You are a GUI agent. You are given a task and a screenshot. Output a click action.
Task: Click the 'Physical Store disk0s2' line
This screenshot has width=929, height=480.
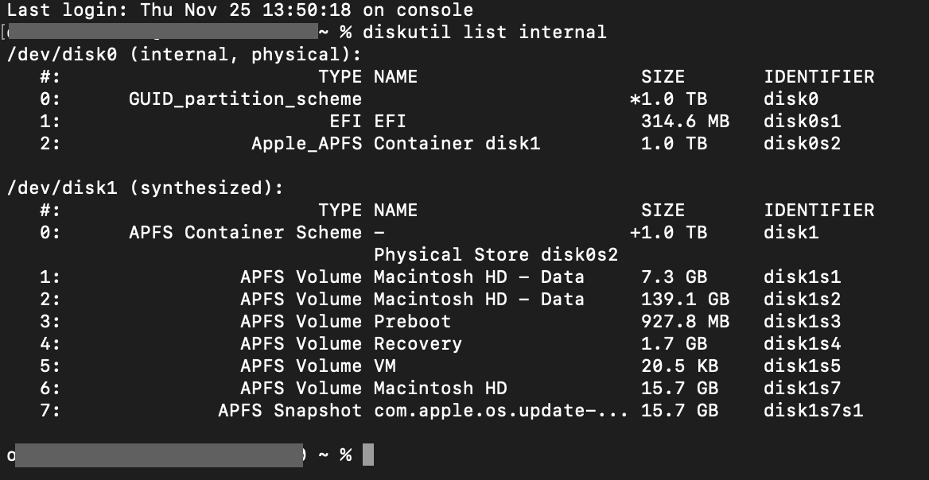(496, 255)
